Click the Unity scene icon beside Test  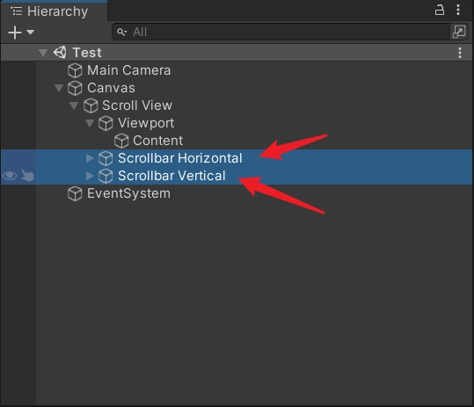click(x=60, y=52)
